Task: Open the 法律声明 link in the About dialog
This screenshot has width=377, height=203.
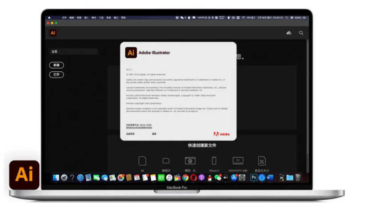Action: click(x=130, y=134)
